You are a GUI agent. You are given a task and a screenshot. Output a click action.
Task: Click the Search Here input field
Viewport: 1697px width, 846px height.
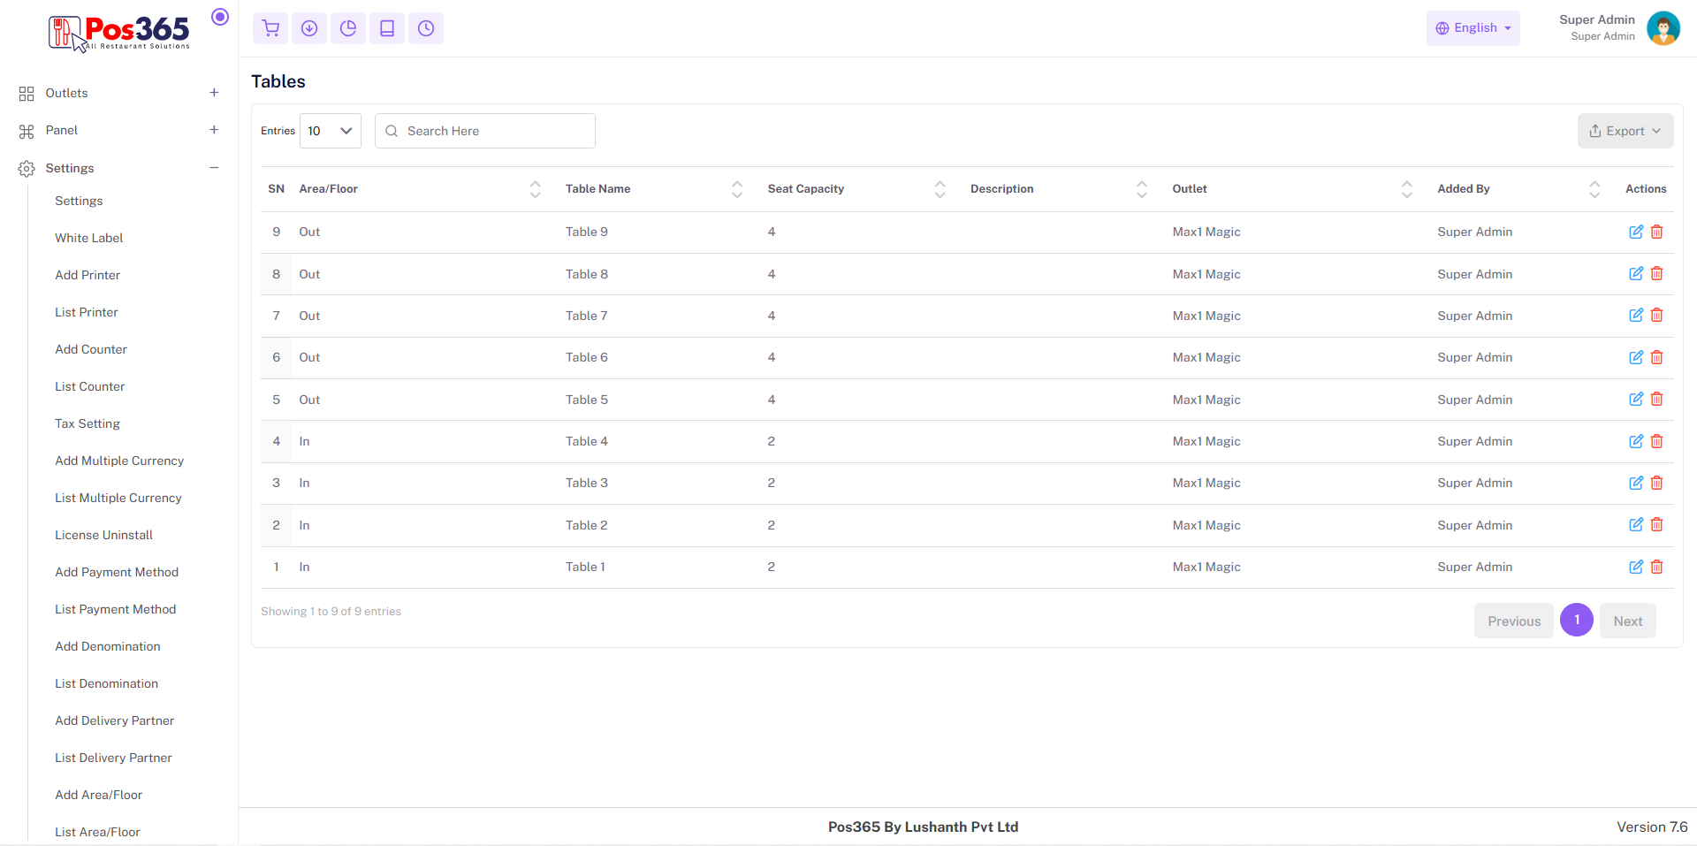click(495, 131)
